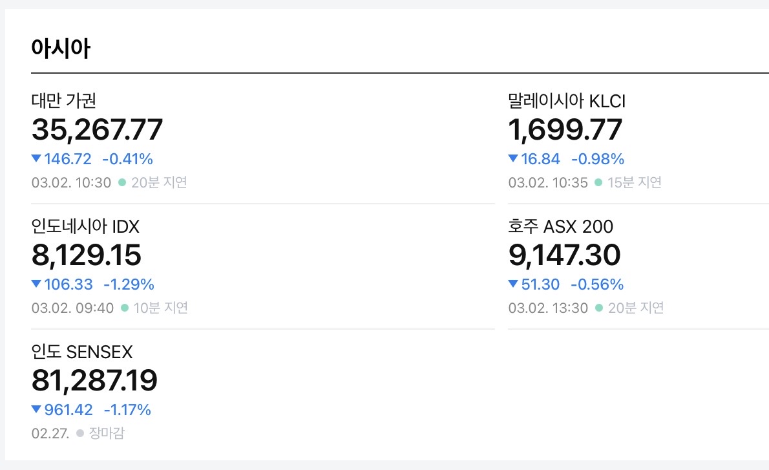Click the 9,147.30 ASX 200 value

[564, 255]
